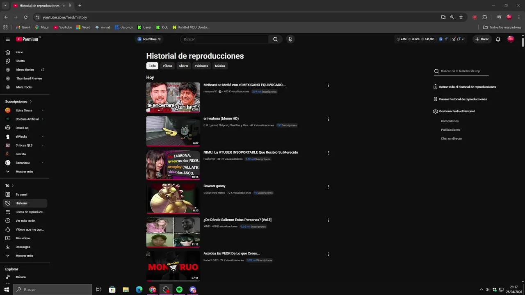This screenshot has height=295, width=525.
Task: Open Chrome media control icon
Action: pyautogui.click(x=499, y=17)
